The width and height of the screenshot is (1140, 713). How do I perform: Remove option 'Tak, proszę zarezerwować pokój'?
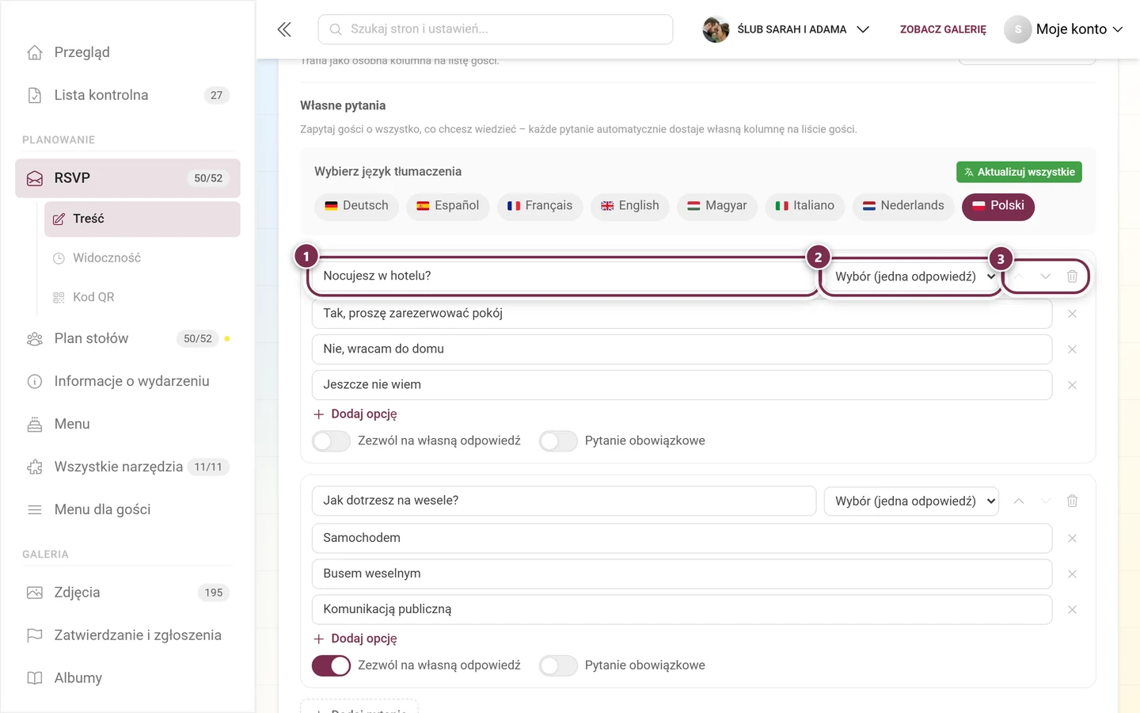point(1072,314)
